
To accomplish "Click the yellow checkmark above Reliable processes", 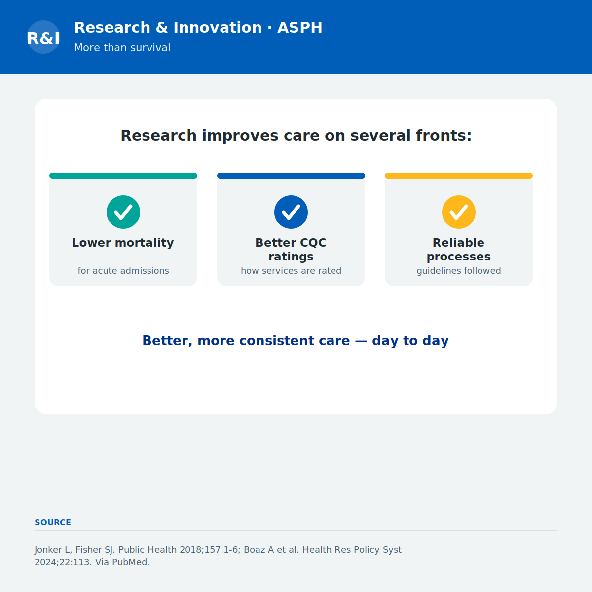I will click(x=459, y=212).
